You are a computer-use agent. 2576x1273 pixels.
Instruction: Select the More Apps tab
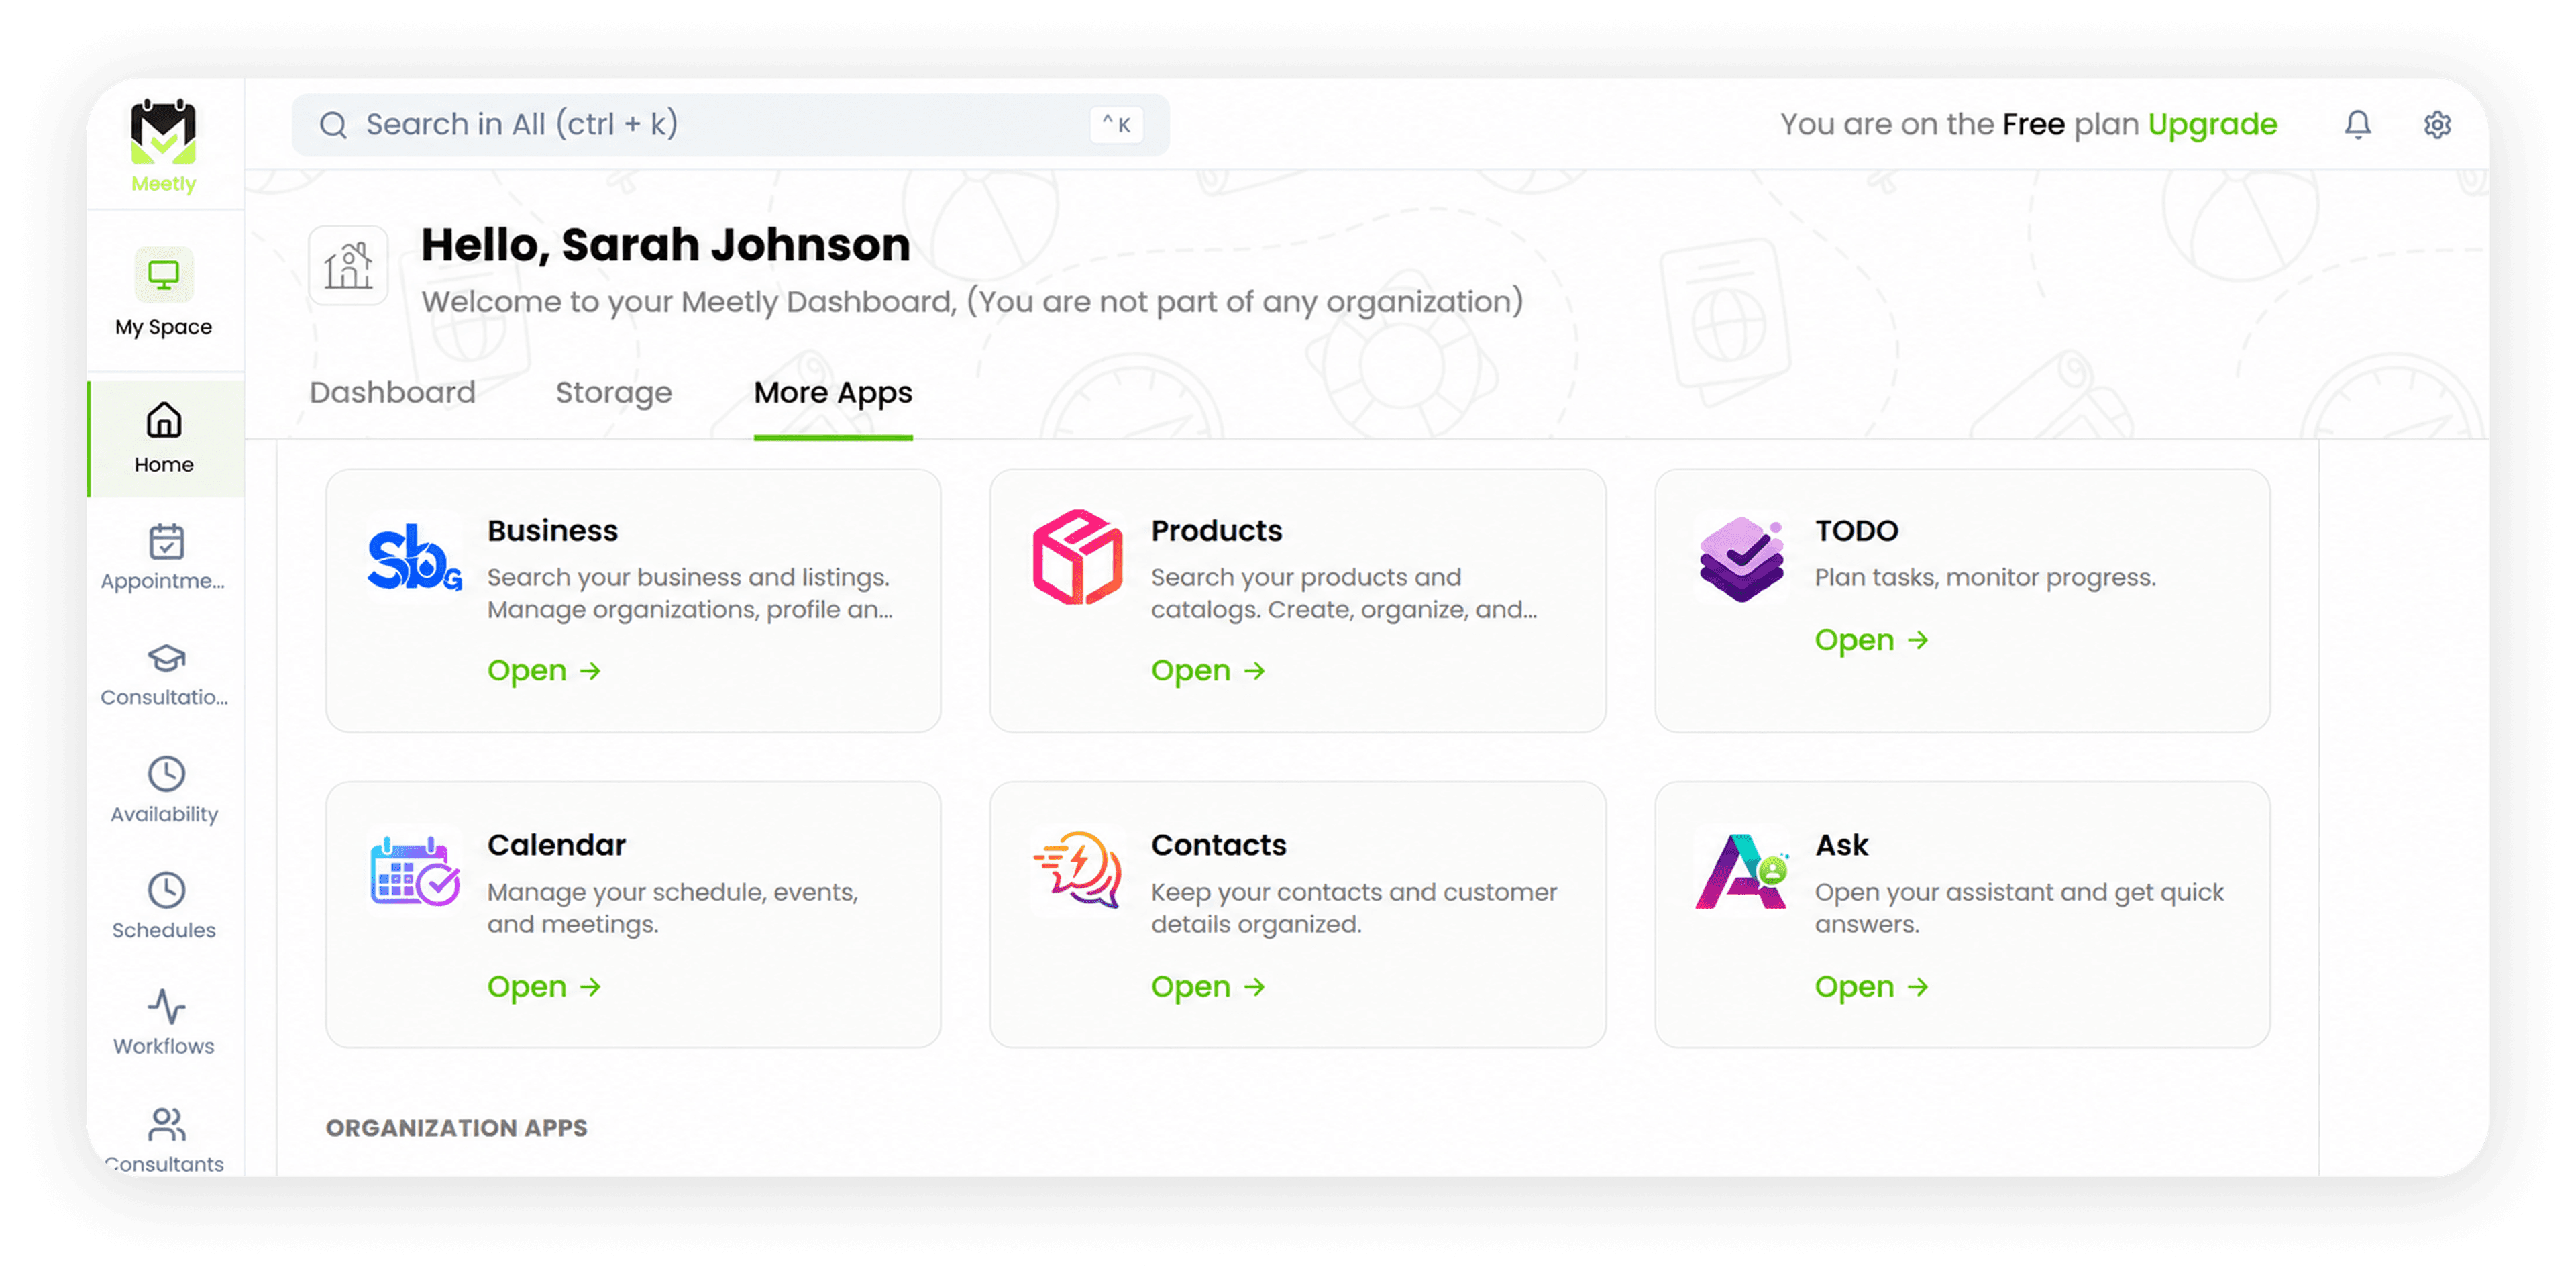tap(832, 393)
